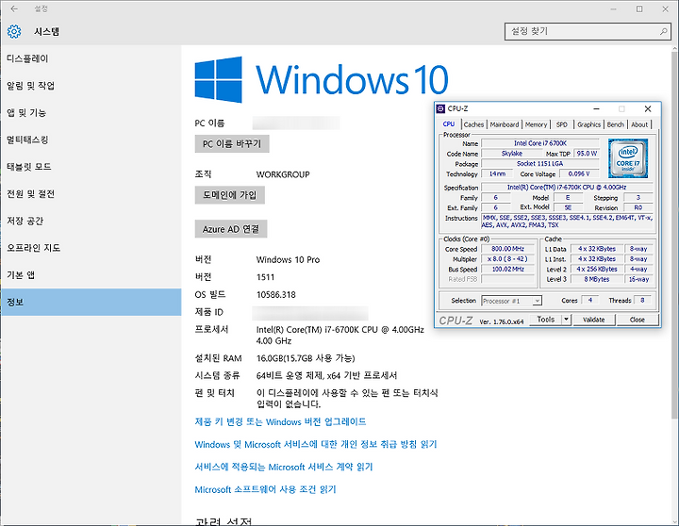Click the Intel Core i7 logo

point(628,158)
